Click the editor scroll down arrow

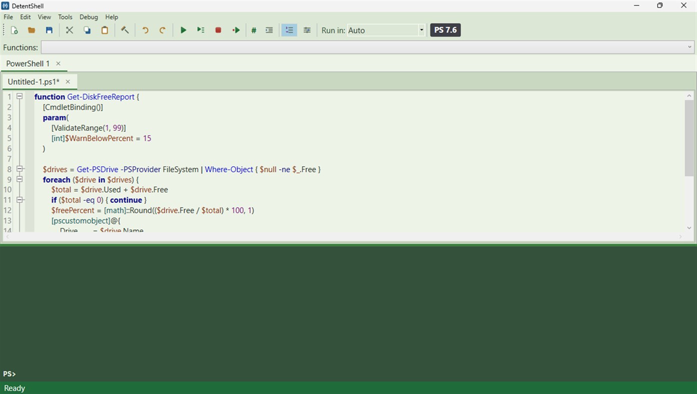click(x=689, y=228)
